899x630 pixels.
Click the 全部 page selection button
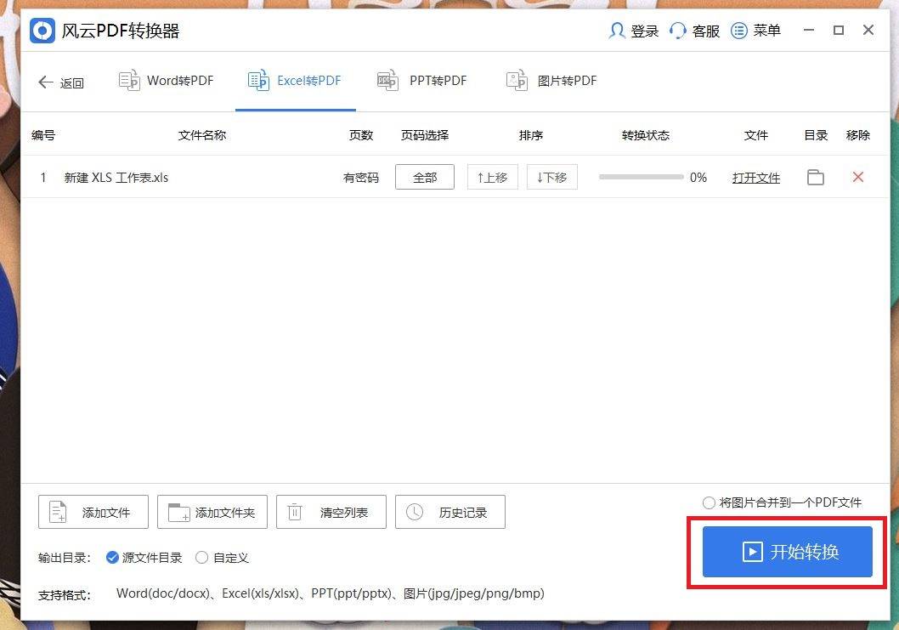tap(425, 178)
